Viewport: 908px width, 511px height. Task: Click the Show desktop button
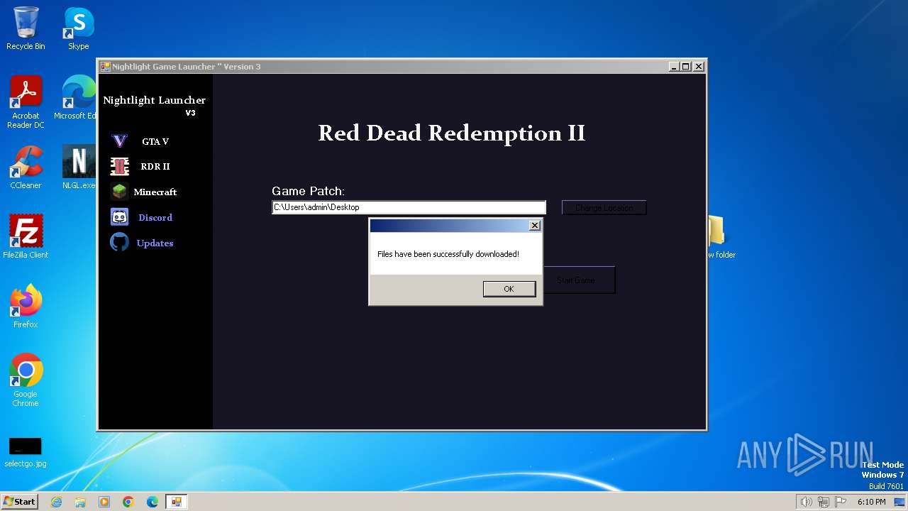tap(899, 502)
